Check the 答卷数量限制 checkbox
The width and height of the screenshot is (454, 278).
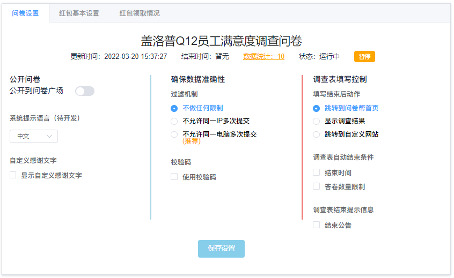316,186
